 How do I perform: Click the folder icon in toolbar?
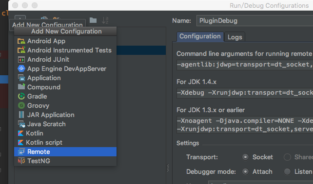tap(93, 20)
